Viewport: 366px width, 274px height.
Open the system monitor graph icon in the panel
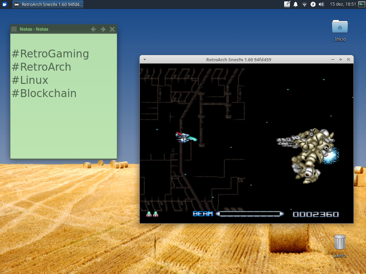click(x=362, y=4)
